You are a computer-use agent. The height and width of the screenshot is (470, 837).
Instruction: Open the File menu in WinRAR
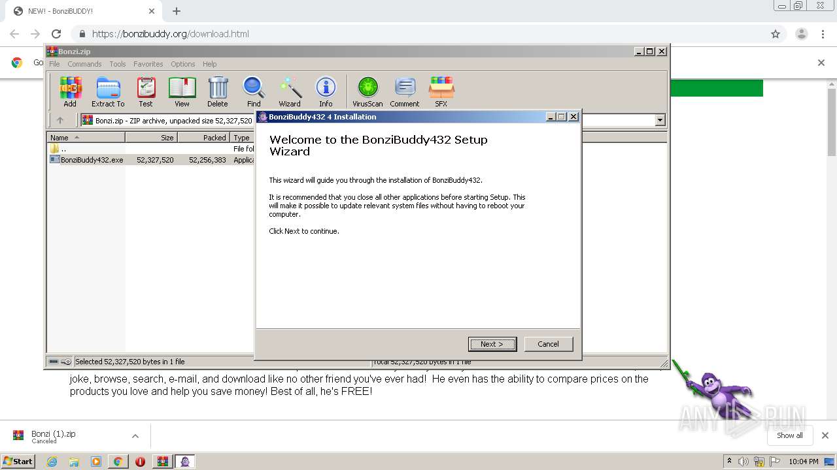(x=54, y=64)
